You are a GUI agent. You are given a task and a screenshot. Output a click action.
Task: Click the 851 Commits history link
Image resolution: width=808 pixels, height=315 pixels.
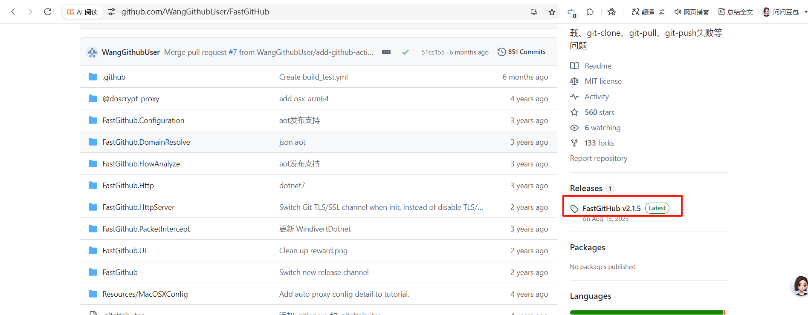pyautogui.click(x=521, y=52)
